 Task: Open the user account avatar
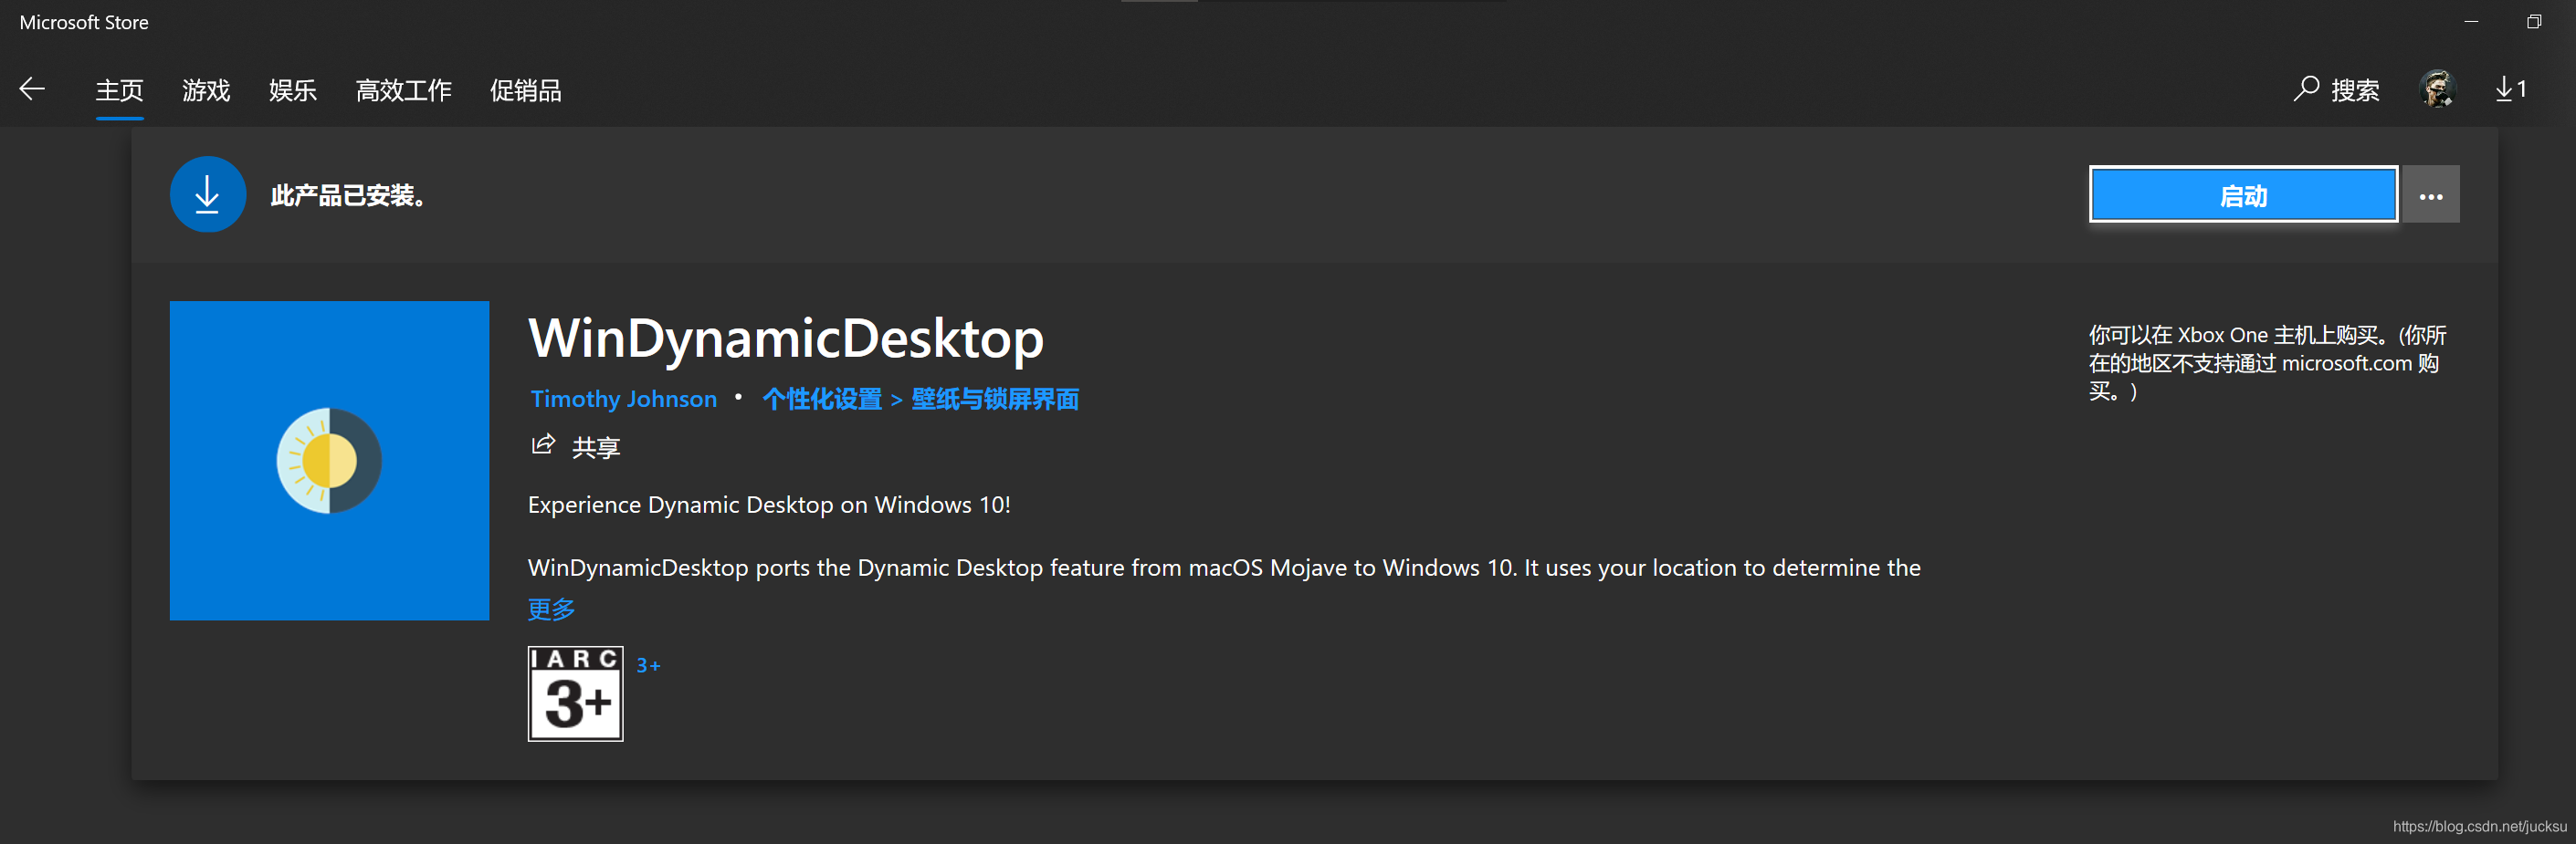coord(2437,89)
